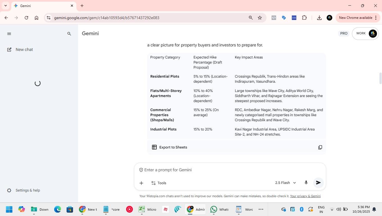Open the tab search dropdown arrow
The image size is (382, 216).
coord(5,6)
